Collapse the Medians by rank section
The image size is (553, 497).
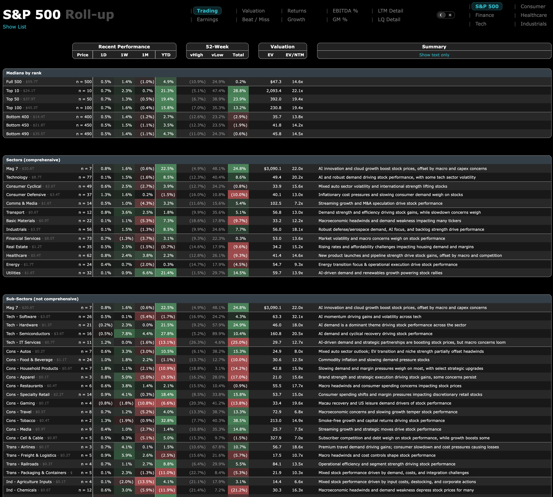[24, 73]
